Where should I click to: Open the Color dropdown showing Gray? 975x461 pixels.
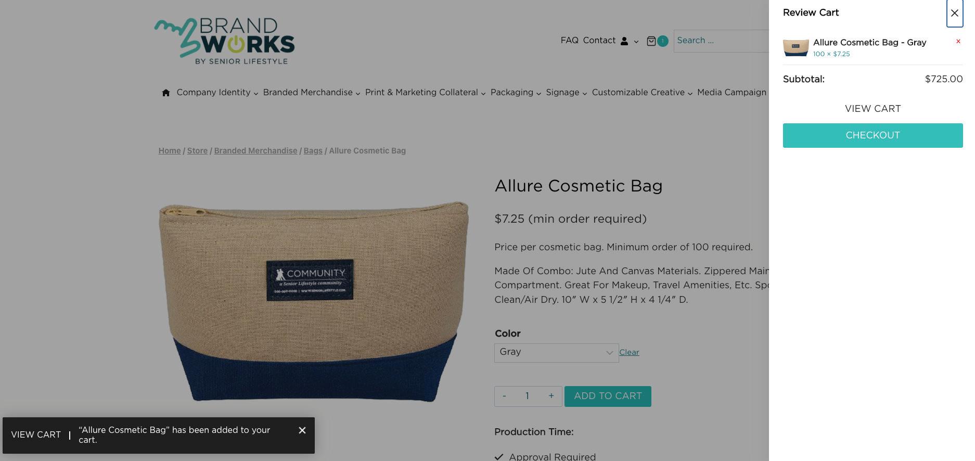point(556,353)
